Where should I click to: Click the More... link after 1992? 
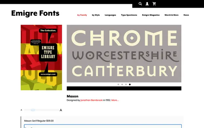115,100
